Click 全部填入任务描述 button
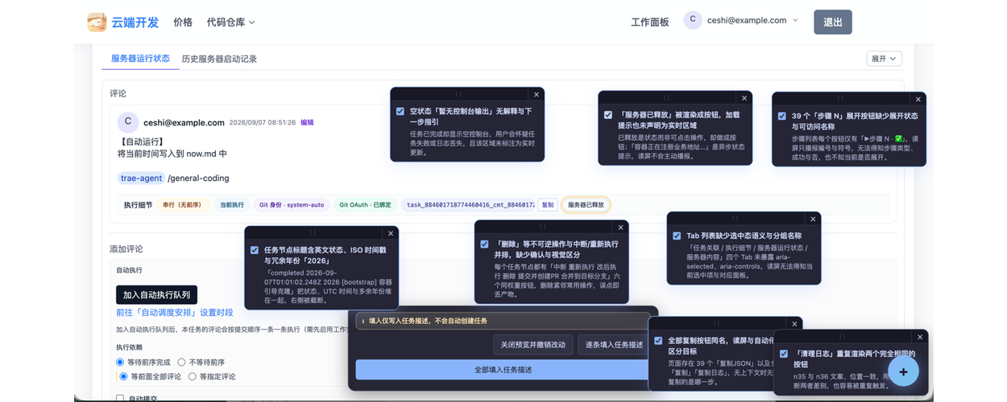The height and width of the screenshot is (402, 1007). [503, 370]
